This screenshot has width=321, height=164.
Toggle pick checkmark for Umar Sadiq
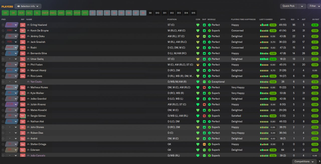3,59
